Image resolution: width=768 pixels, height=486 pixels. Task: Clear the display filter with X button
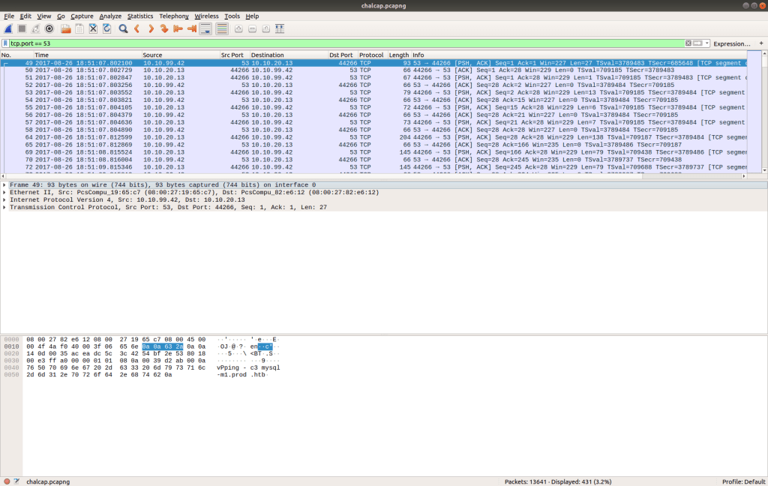[x=688, y=43]
